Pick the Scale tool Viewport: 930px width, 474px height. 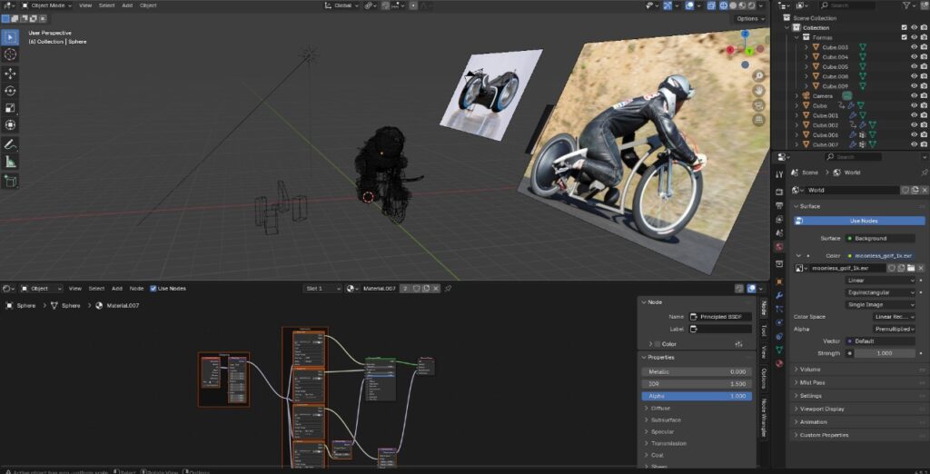click(x=10, y=107)
